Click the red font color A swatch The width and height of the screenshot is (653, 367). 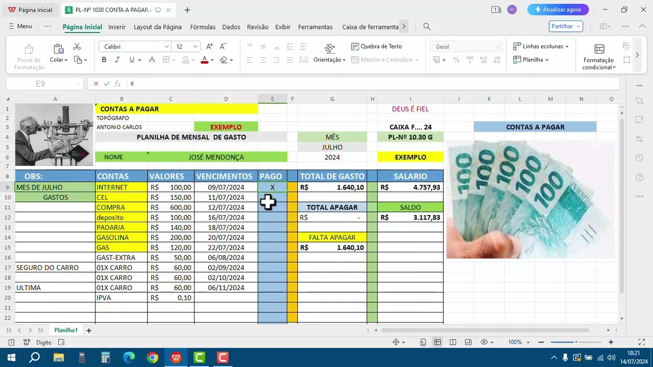coord(205,60)
